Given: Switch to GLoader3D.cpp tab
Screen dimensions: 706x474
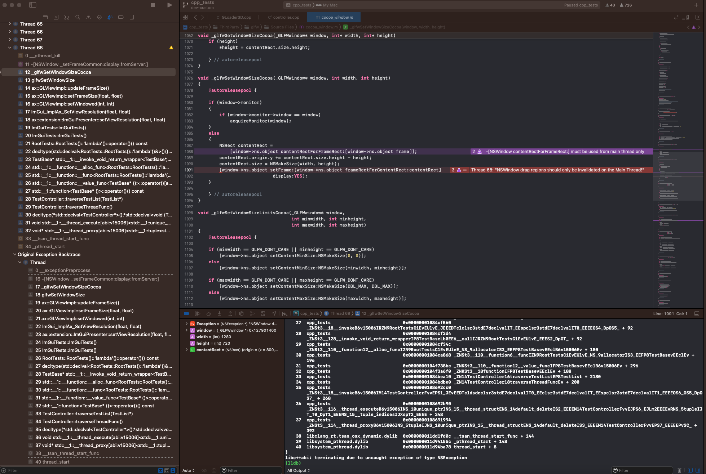Looking at the screenshot, I should pyautogui.click(x=234, y=17).
